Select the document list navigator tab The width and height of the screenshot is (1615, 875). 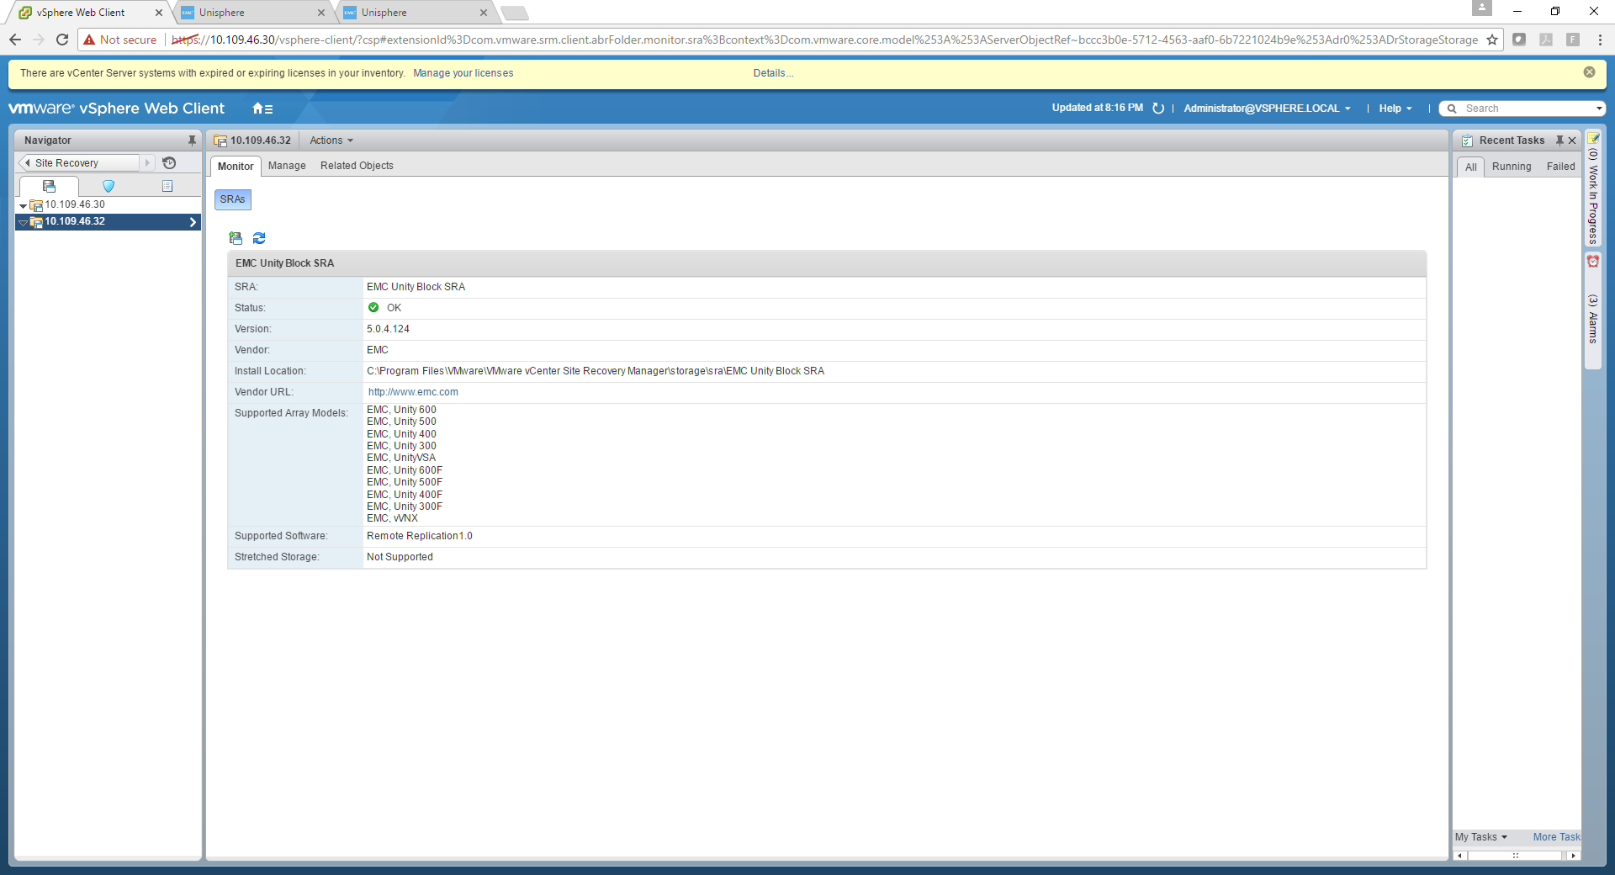[167, 186]
